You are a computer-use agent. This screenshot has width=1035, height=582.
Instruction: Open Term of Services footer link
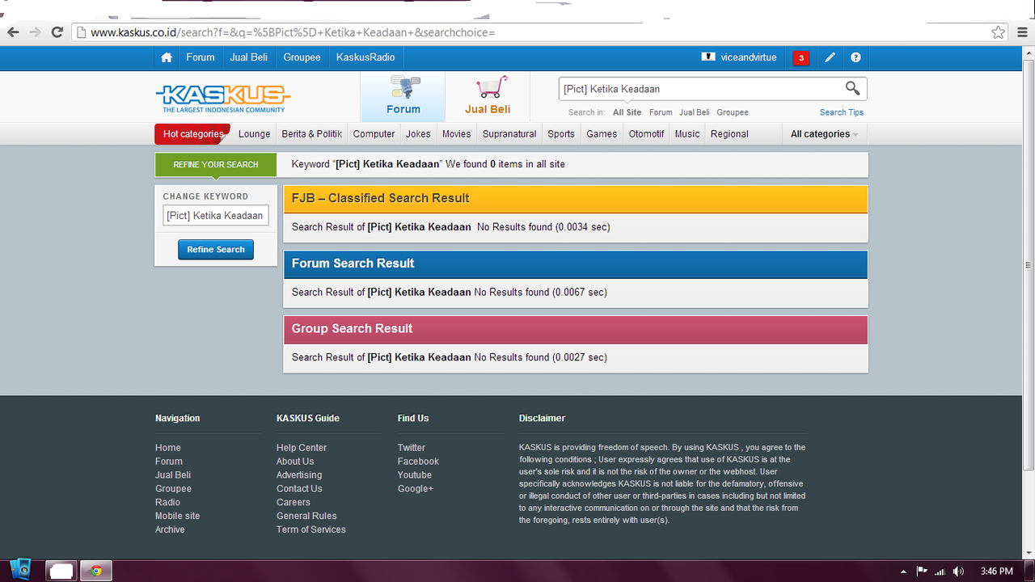click(x=311, y=530)
